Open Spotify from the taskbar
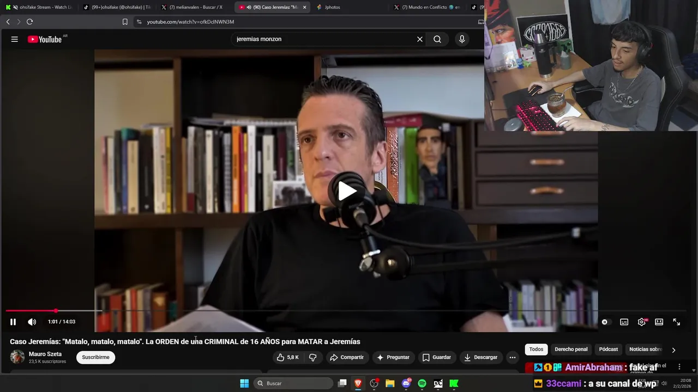The image size is (698, 392). [422, 383]
